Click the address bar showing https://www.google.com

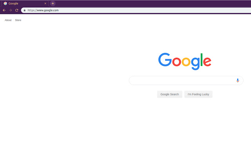click(x=136, y=10)
